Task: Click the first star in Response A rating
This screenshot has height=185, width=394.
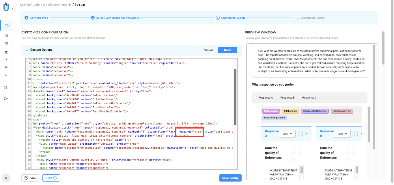Action: coord(294,148)
